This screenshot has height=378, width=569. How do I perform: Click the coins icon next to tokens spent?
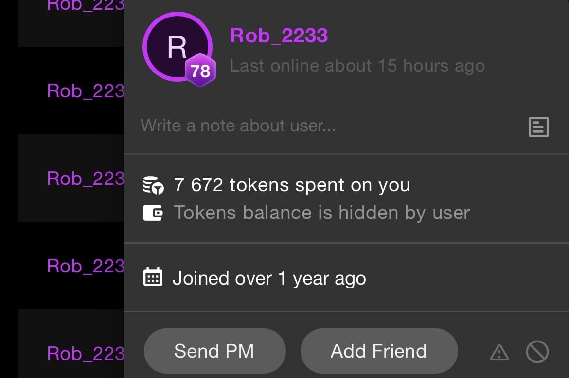pos(153,185)
